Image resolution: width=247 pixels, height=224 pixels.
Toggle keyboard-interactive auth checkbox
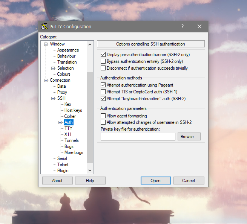click(x=103, y=99)
